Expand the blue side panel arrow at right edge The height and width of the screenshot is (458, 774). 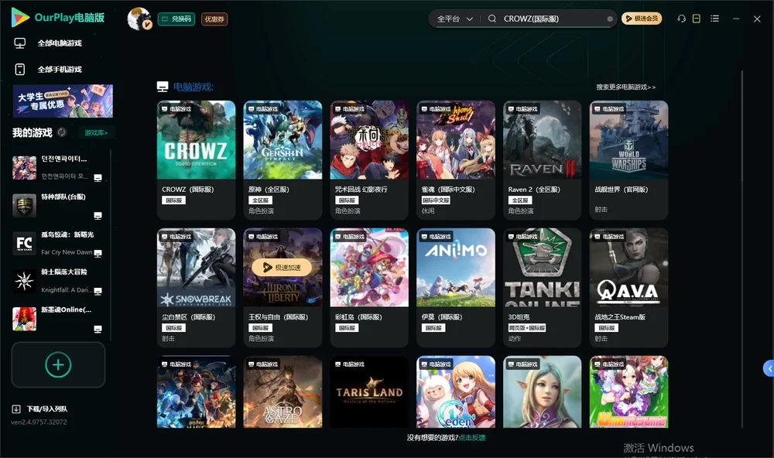tap(769, 369)
